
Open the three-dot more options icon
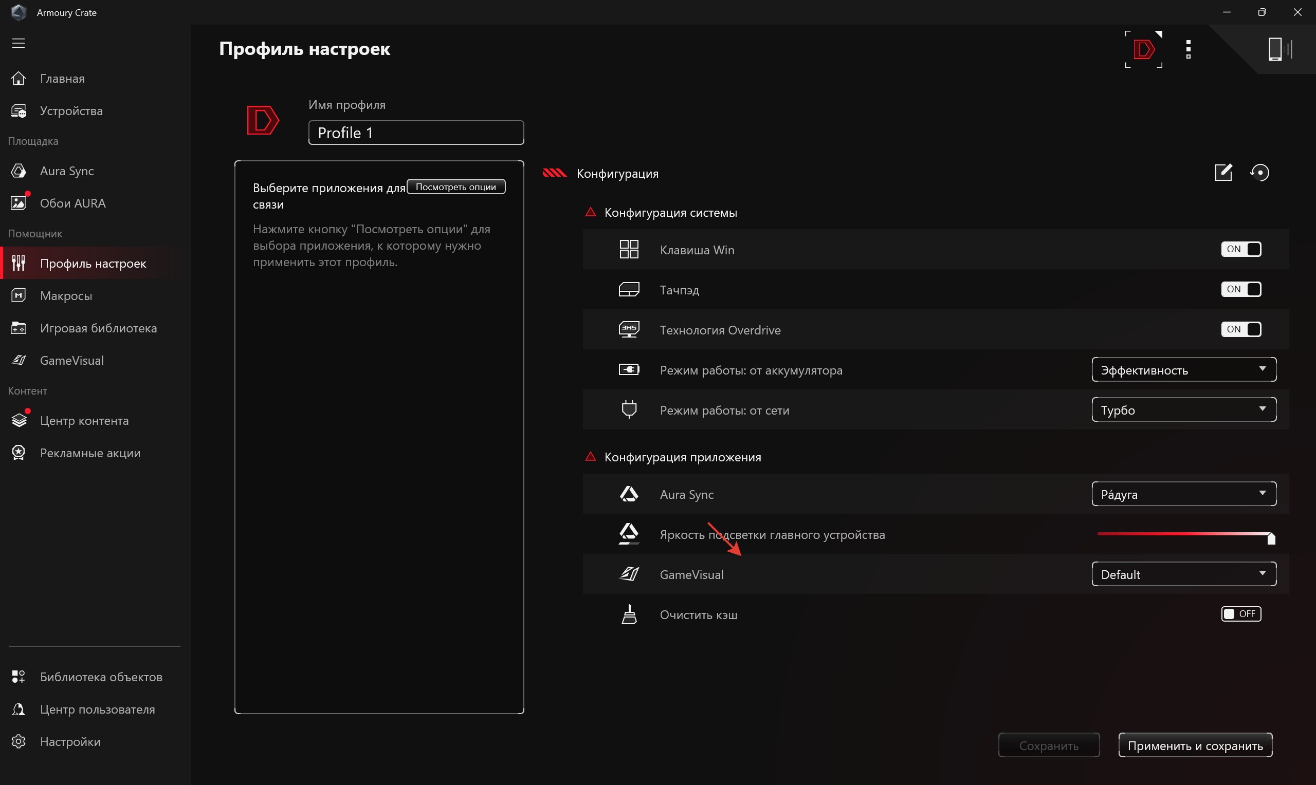point(1189,49)
